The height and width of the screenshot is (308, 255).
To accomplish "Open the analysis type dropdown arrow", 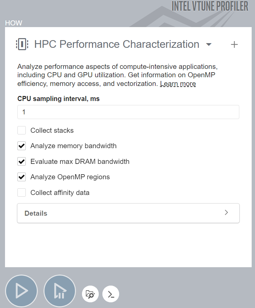I will pyautogui.click(x=209, y=44).
